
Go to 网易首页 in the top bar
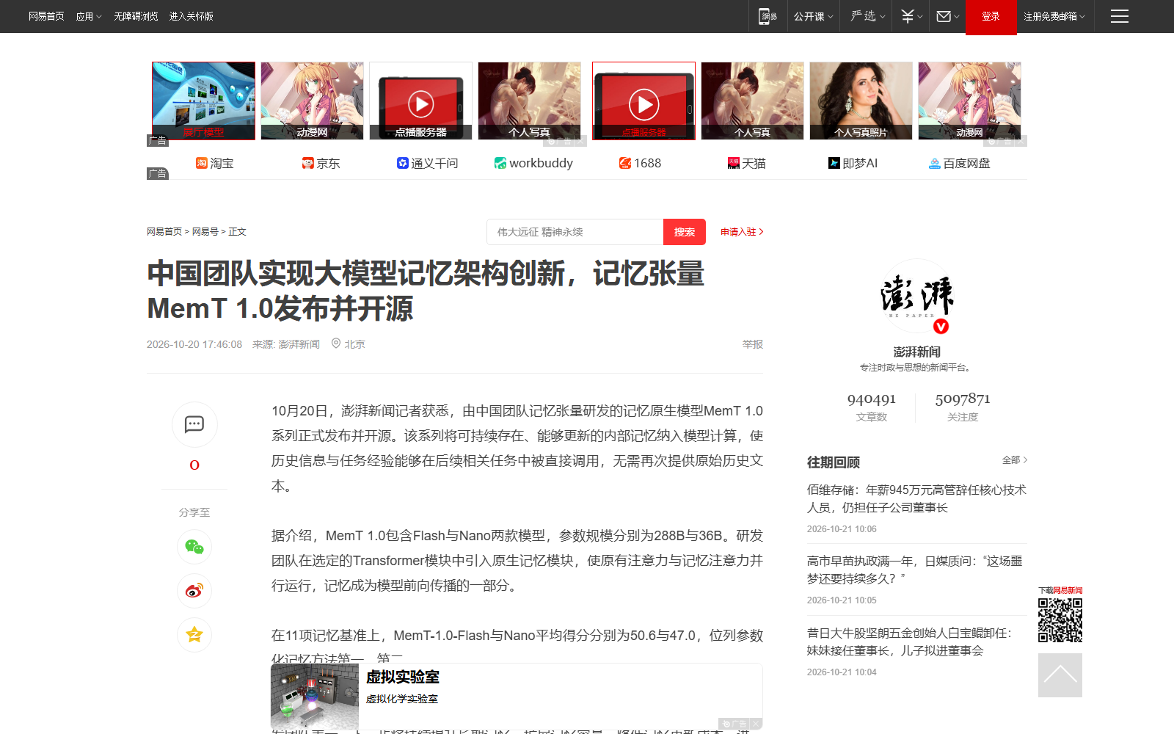(x=46, y=16)
